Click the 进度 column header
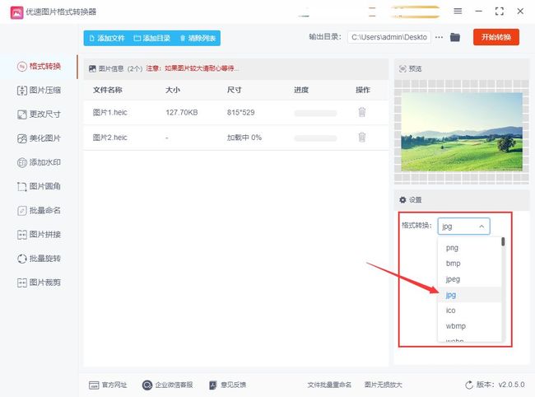 point(301,90)
